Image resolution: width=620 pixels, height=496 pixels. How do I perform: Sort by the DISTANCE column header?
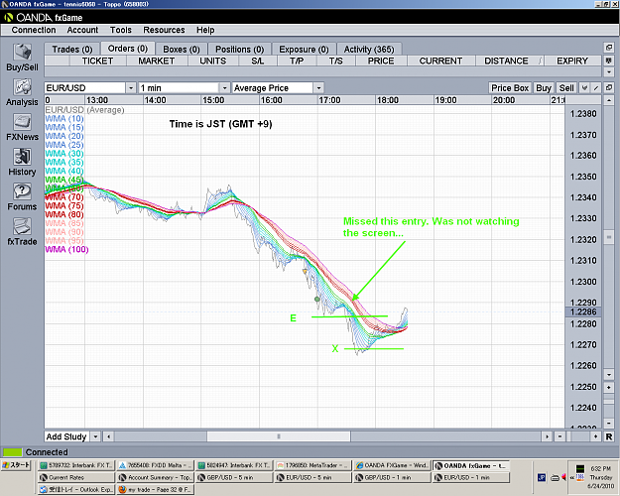(509, 61)
